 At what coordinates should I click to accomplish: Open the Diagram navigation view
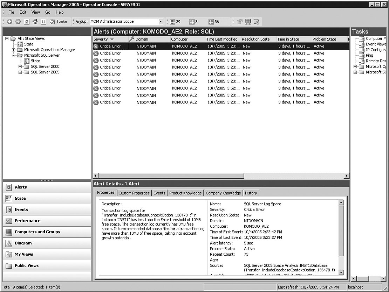(x=47, y=243)
